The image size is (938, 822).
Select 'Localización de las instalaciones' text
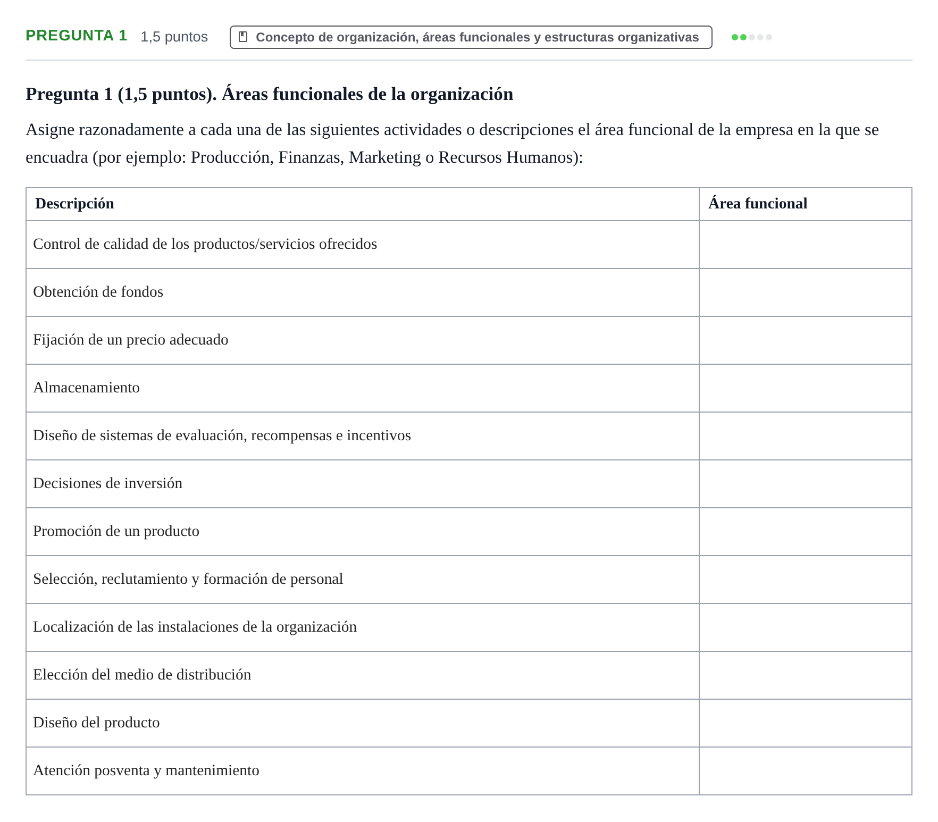(x=195, y=627)
